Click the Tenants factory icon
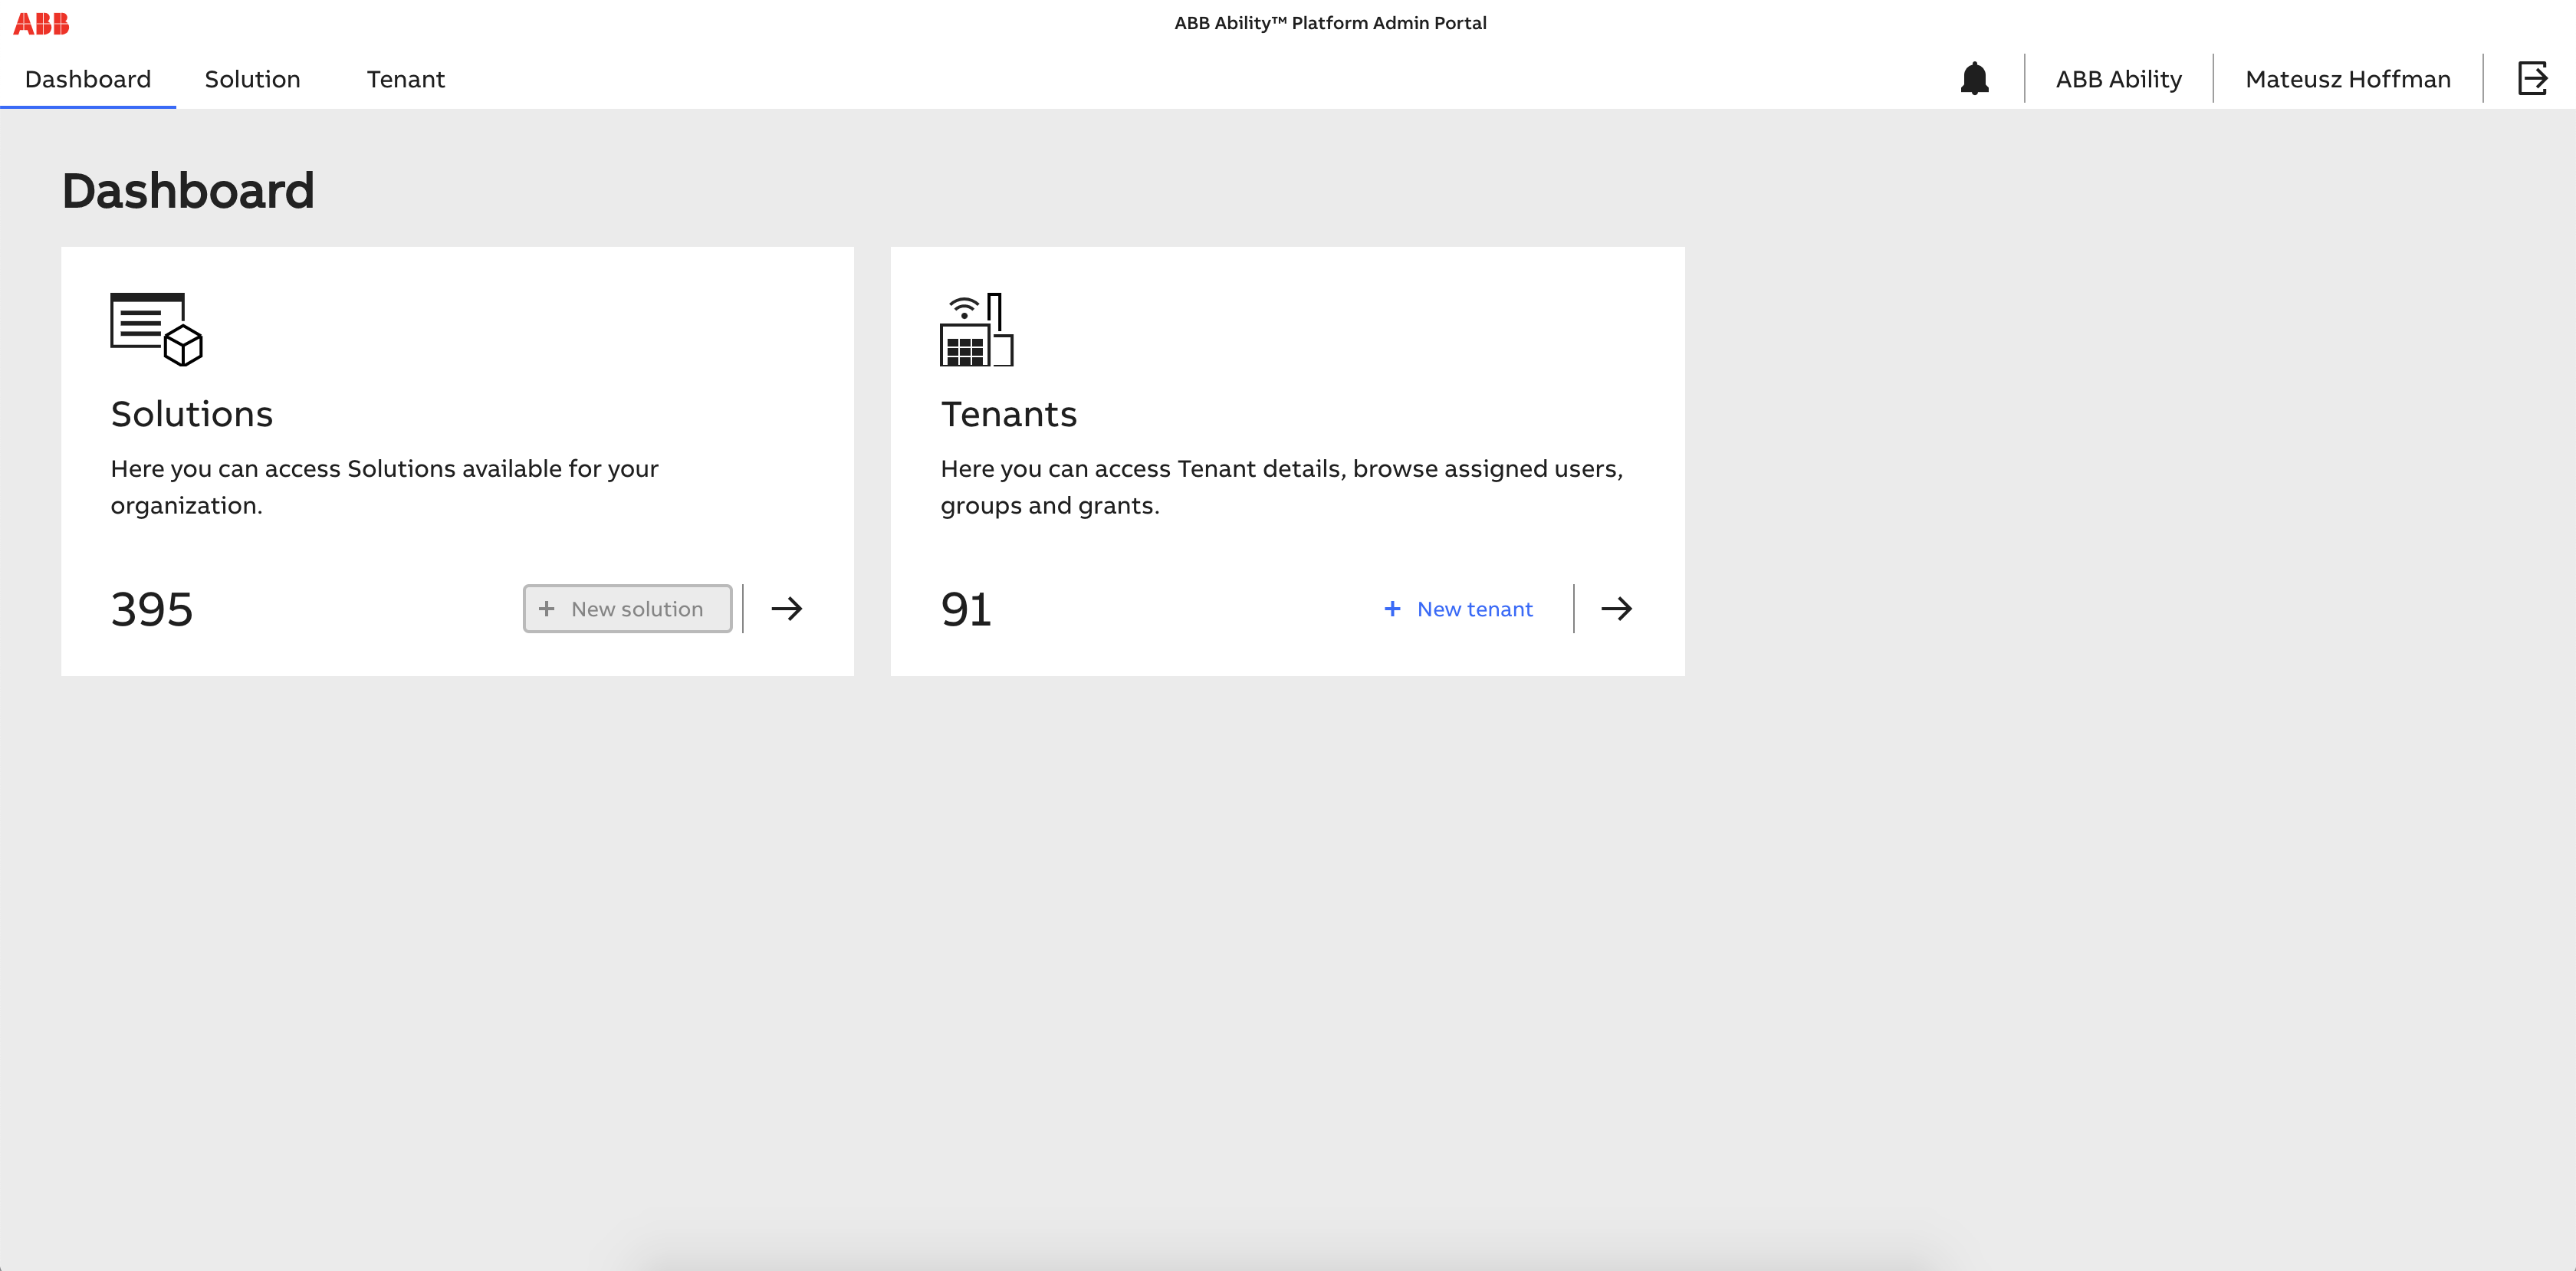Image resolution: width=2576 pixels, height=1271 pixels. (x=977, y=329)
